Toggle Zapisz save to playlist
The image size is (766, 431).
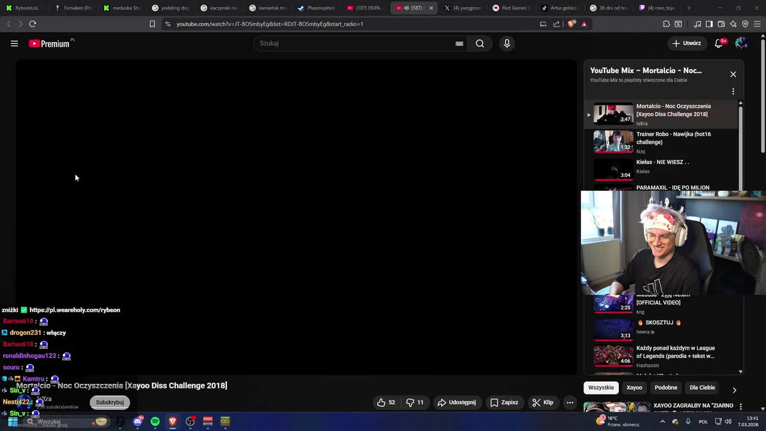[x=504, y=403]
